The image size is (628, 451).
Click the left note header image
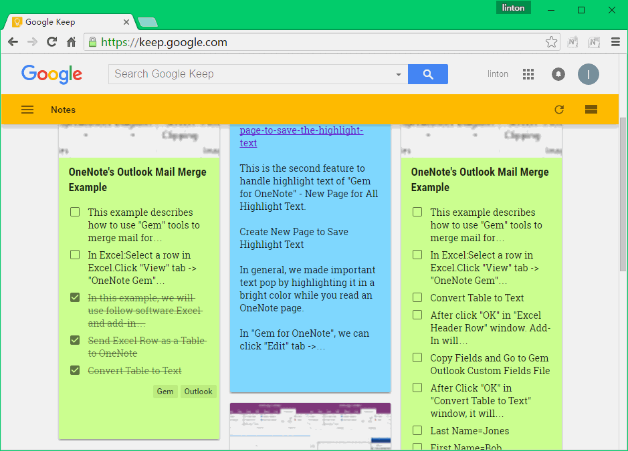point(139,141)
